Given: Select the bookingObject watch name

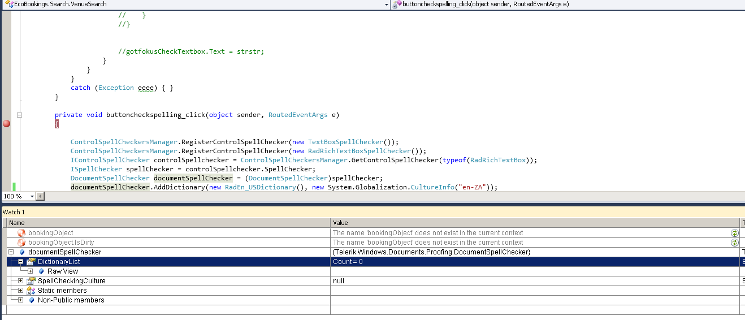Looking at the screenshot, I should click(x=51, y=232).
